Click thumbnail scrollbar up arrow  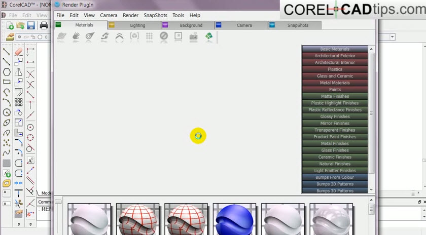(x=371, y=200)
